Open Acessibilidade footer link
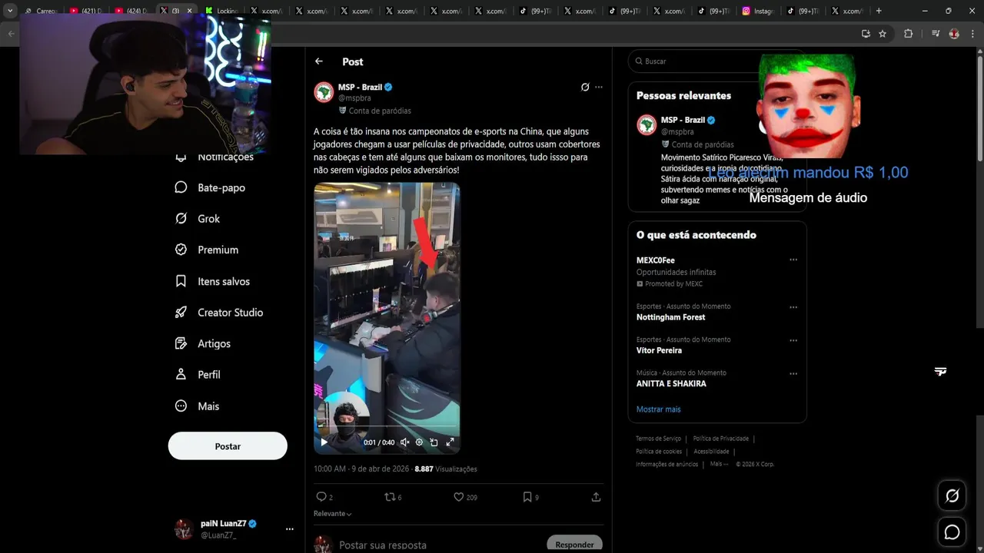 (711, 452)
